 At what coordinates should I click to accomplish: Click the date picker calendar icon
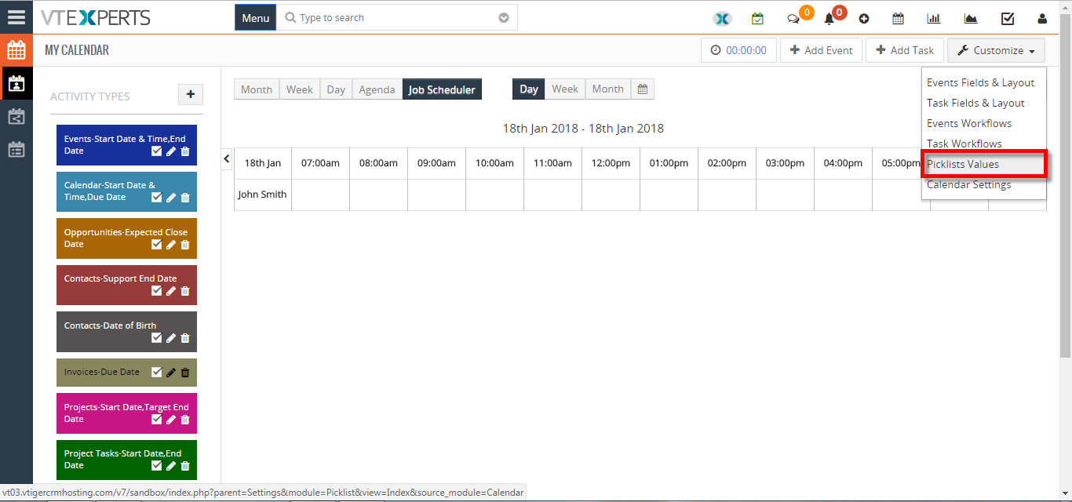tap(642, 89)
